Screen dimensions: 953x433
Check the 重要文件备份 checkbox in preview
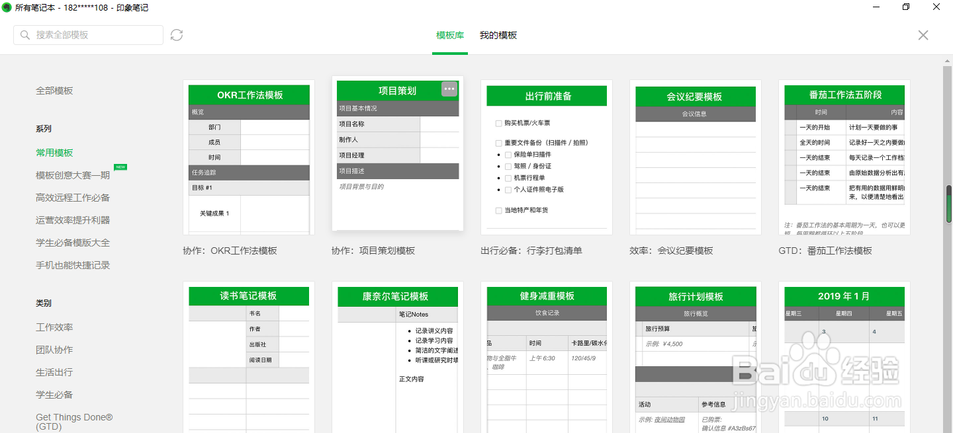(x=498, y=143)
